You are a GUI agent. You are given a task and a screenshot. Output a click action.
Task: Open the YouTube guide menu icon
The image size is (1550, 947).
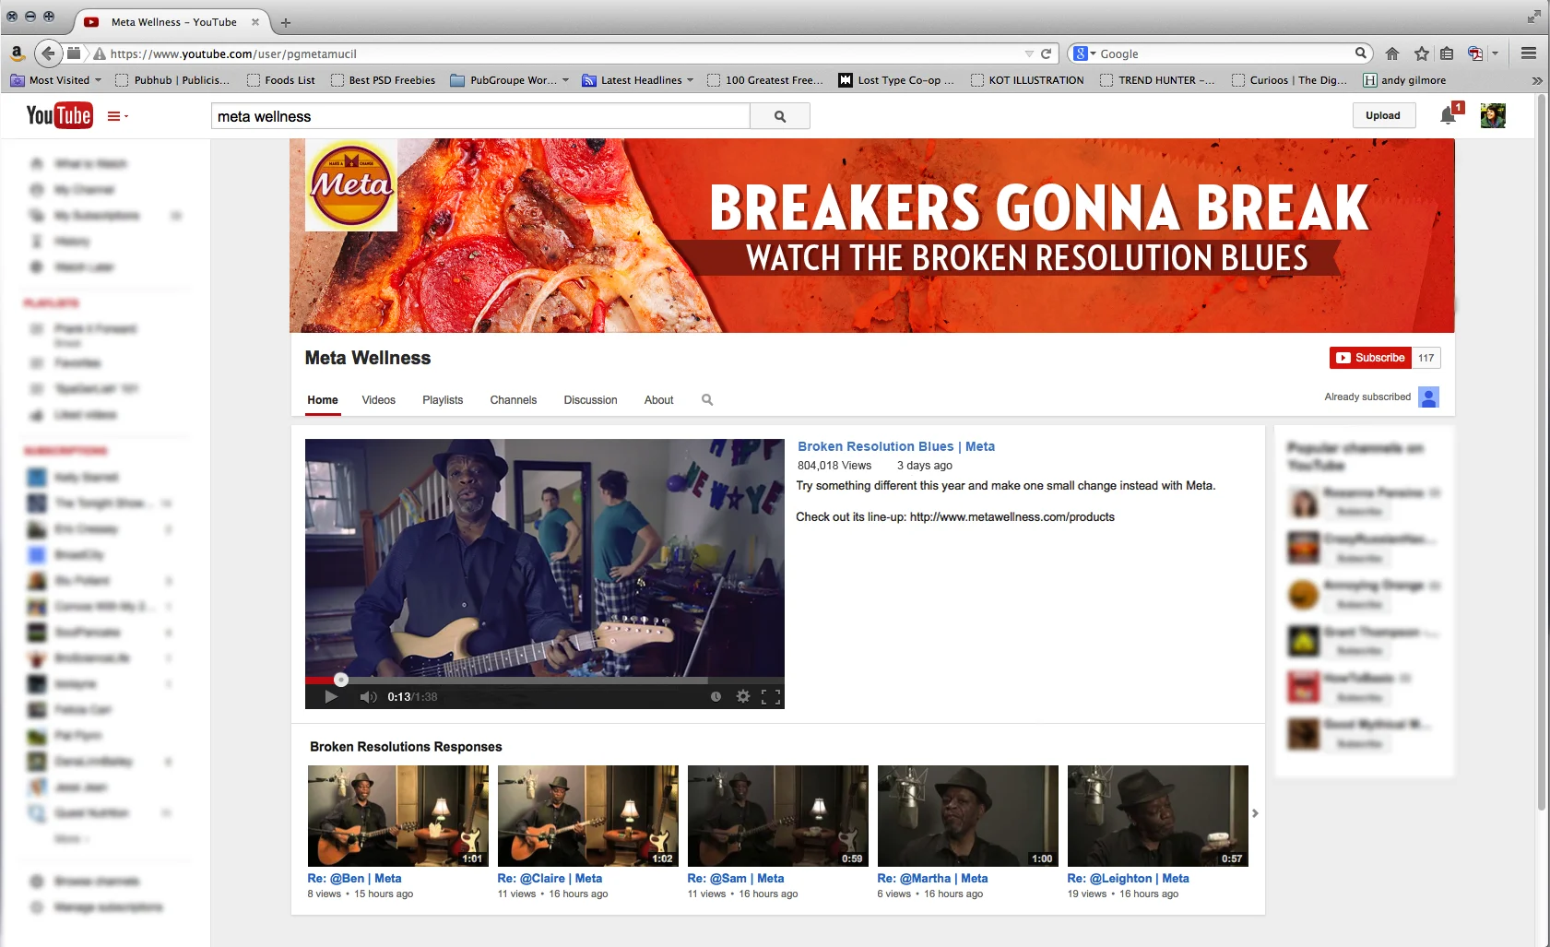117,116
